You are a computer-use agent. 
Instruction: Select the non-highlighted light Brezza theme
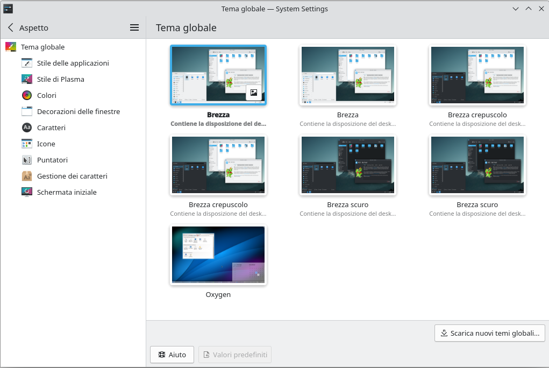pyautogui.click(x=348, y=75)
